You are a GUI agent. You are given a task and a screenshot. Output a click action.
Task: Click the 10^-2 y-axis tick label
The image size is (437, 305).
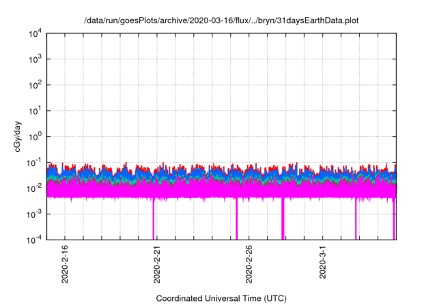click(34, 189)
